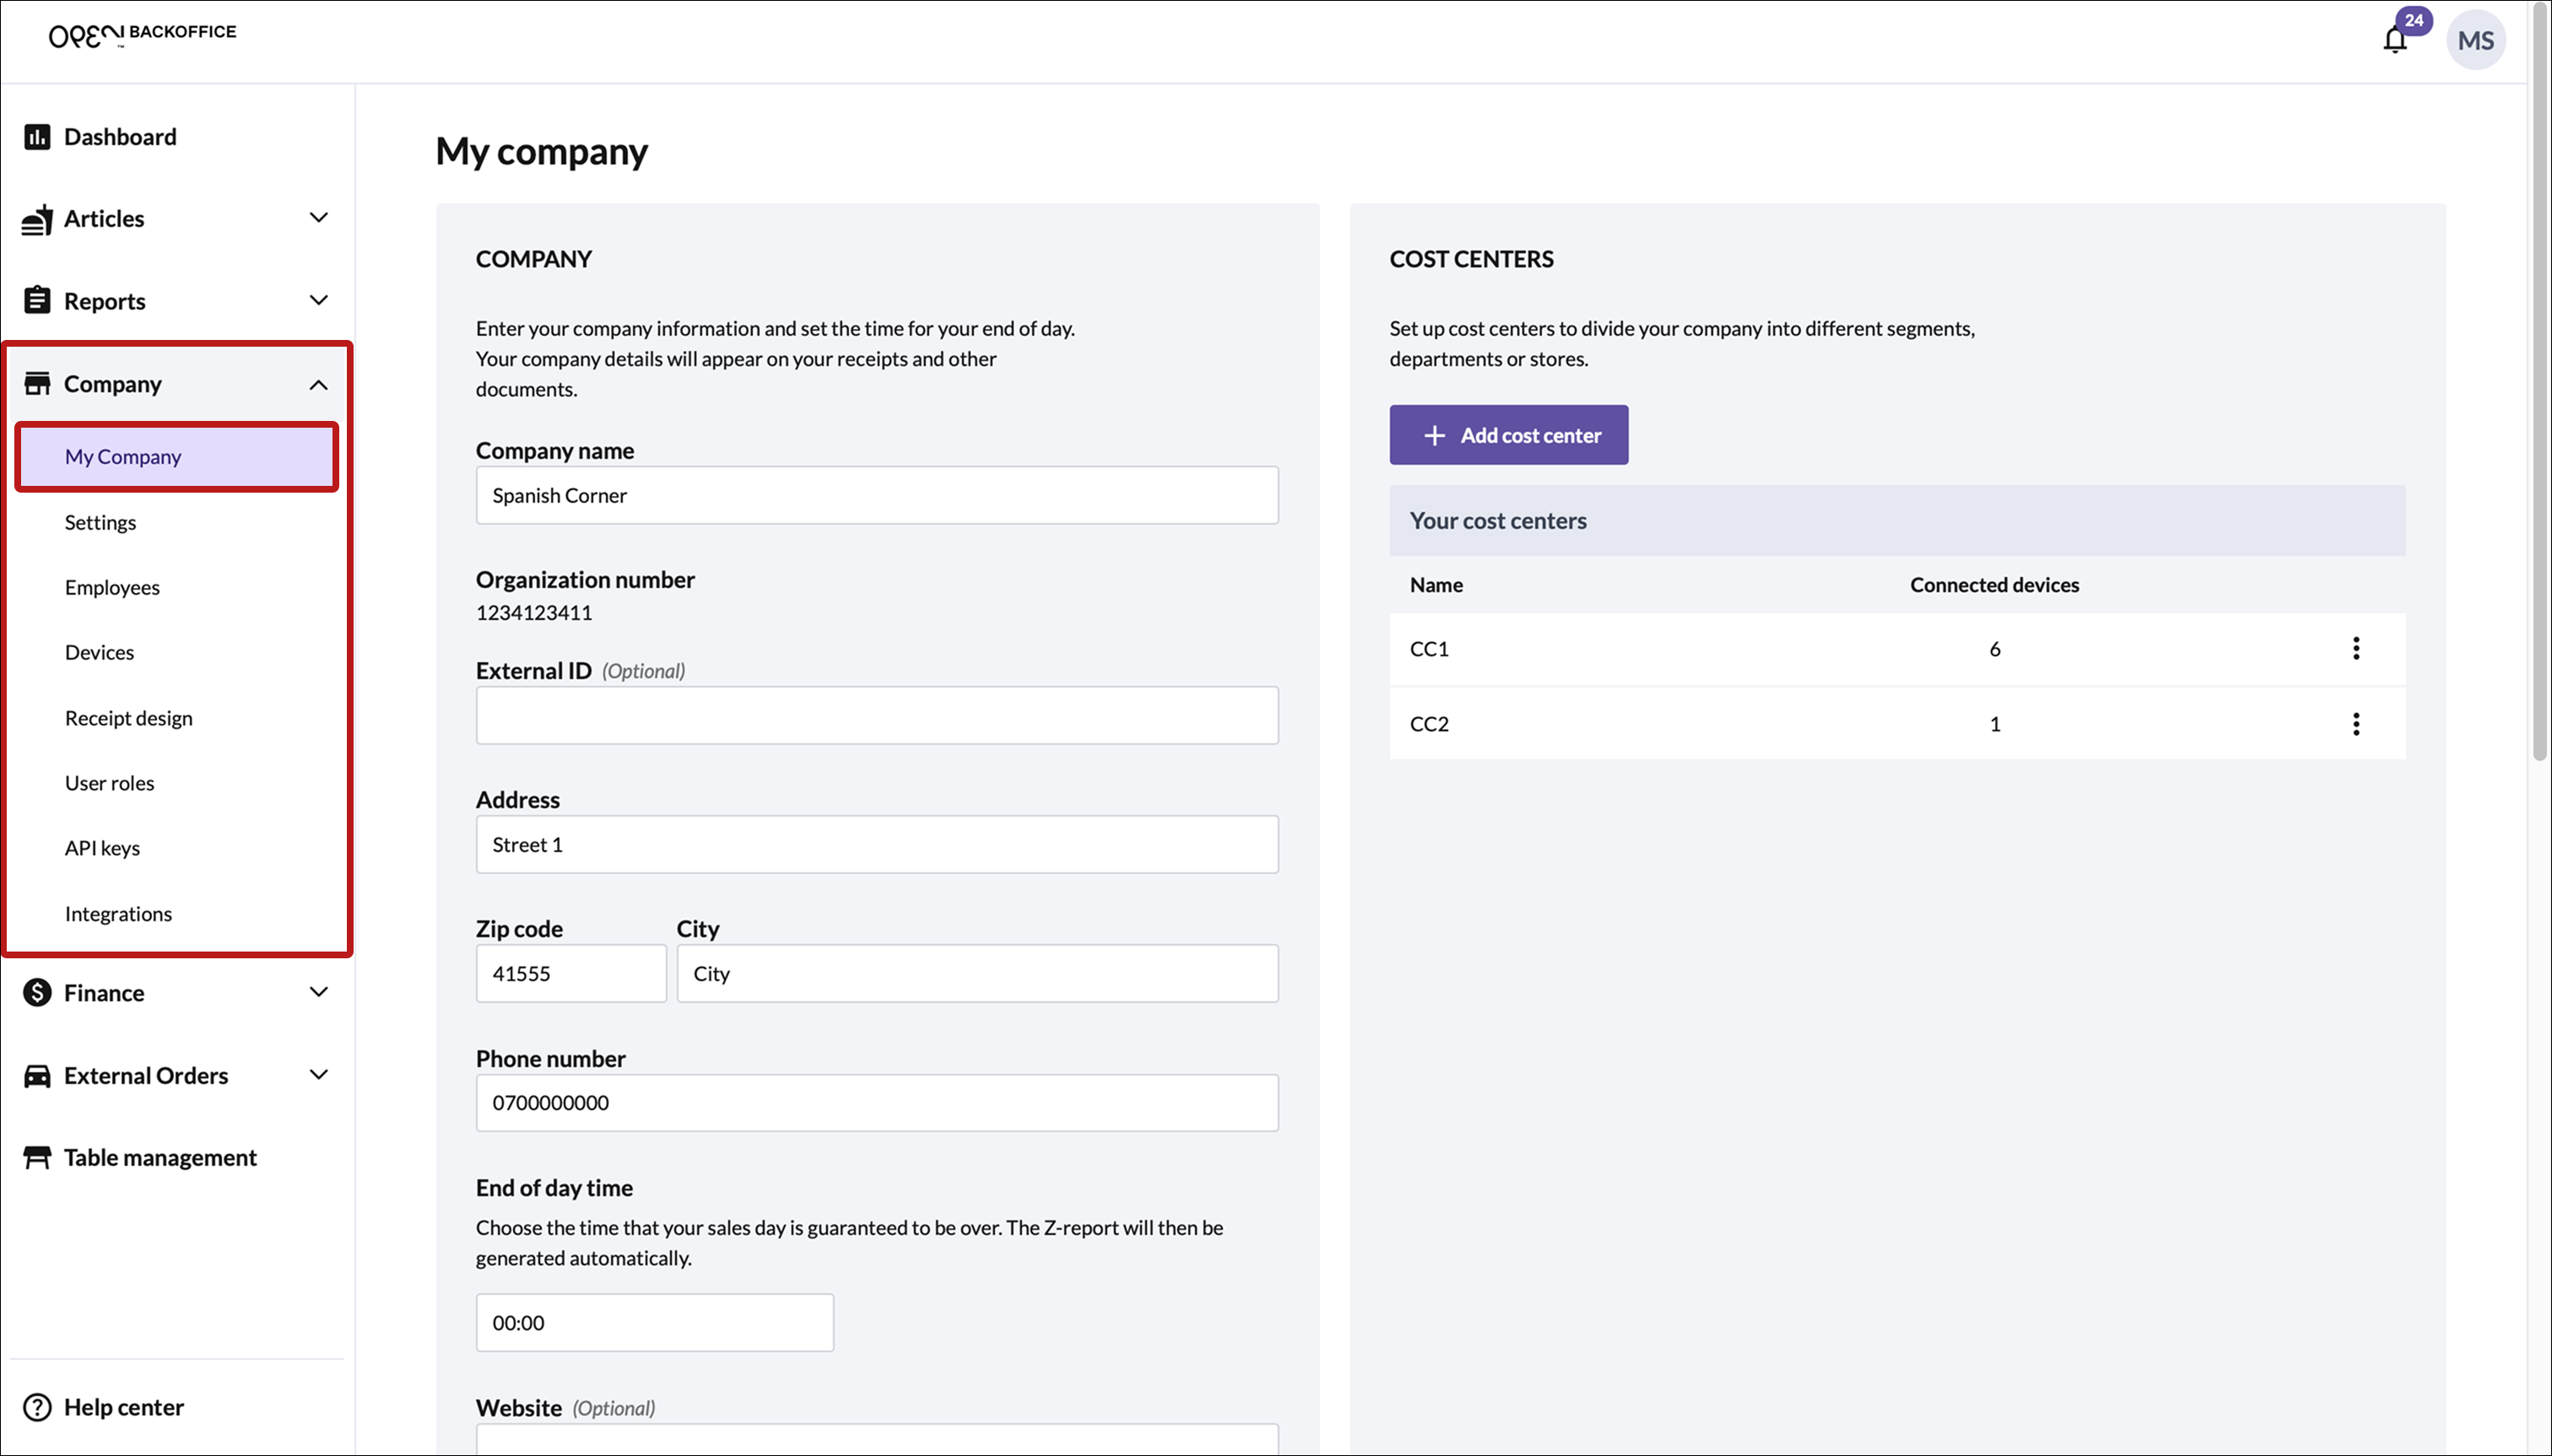The width and height of the screenshot is (2552, 1456).
Task: Click the Articles food icon
Action: click(x=37, y=219)
